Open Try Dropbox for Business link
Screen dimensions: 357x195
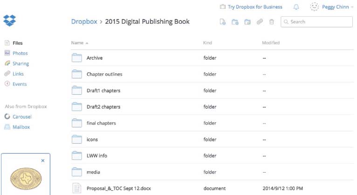(255, 7)
